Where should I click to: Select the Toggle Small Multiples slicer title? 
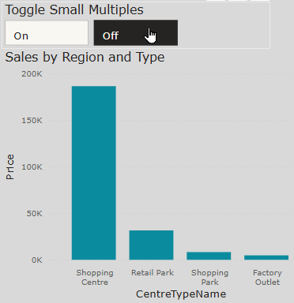point(74,10)
